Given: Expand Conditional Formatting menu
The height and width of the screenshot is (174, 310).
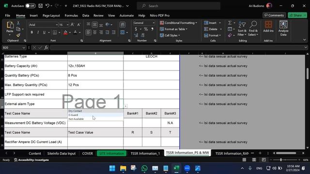Looking at the screenshot, I should [179, 23].
